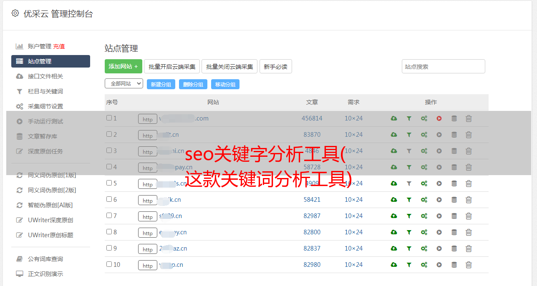Click the trash icon in row 1
This screenshot has height=286, width=537.
click(x=469, y=118)
